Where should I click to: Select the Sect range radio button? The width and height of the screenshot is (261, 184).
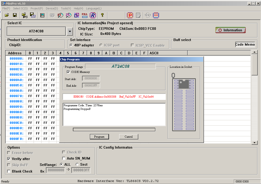pos(77,165)
